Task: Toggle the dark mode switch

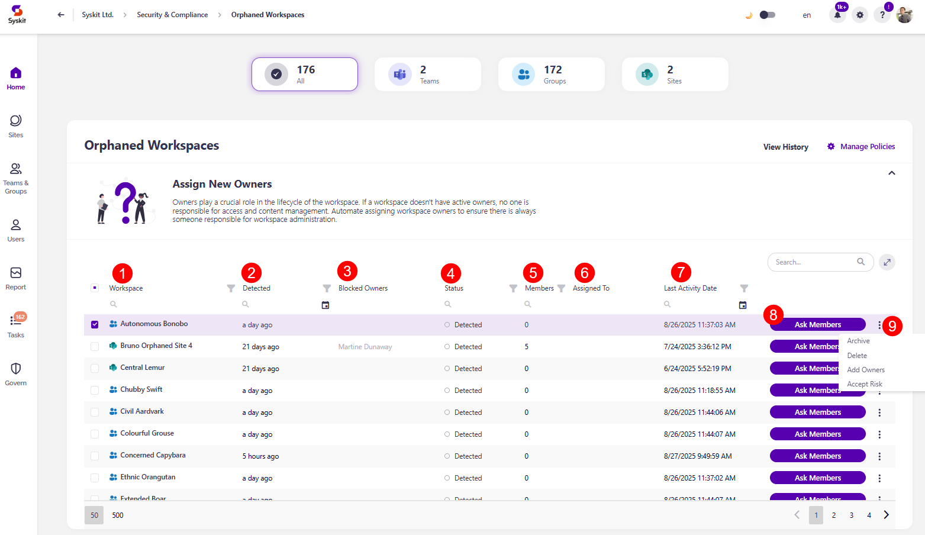Action: coord(767,15)
